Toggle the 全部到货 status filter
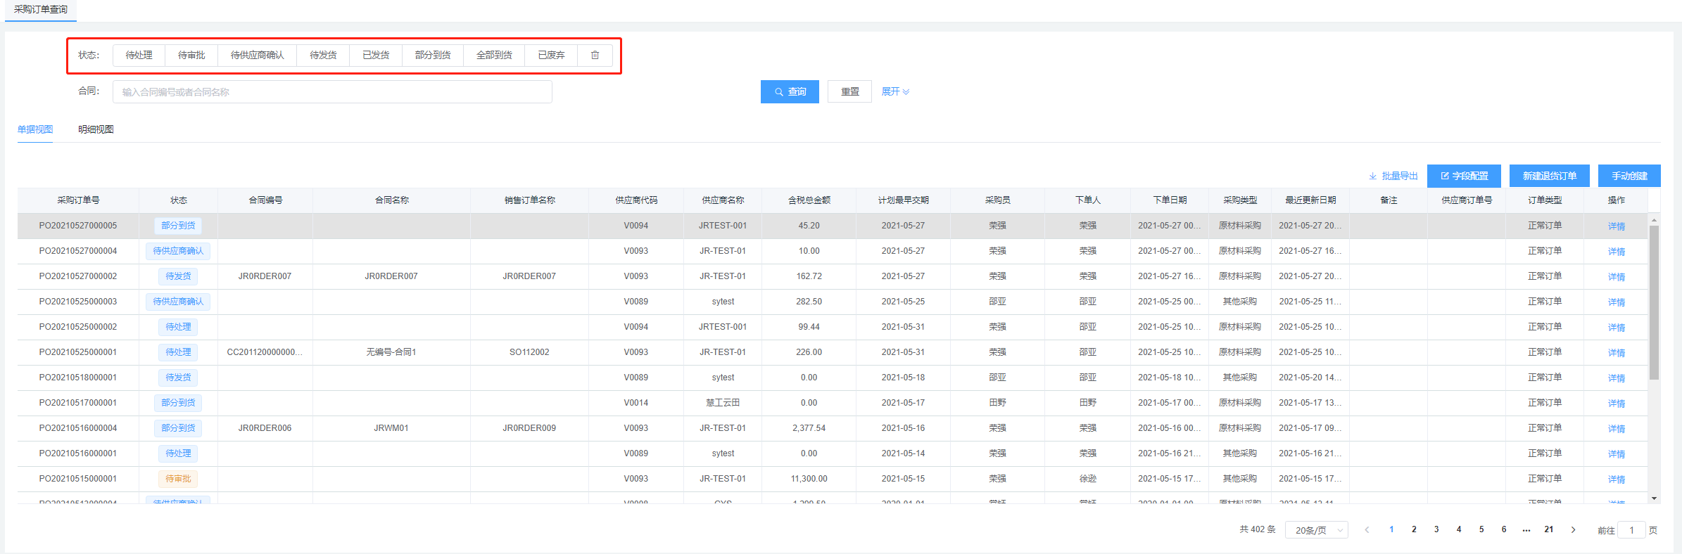This screenshot has width=1682, height=554. [x=493, y=55]
